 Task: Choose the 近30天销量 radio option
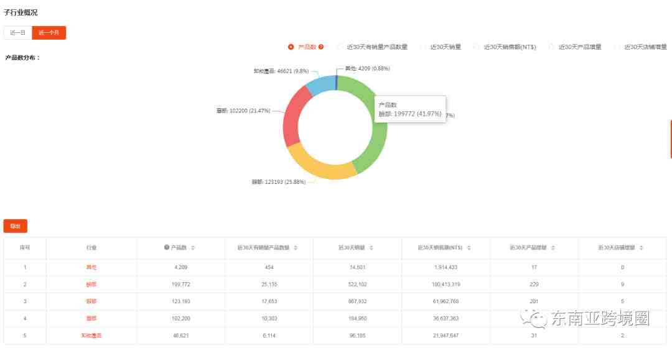(423, 47)
